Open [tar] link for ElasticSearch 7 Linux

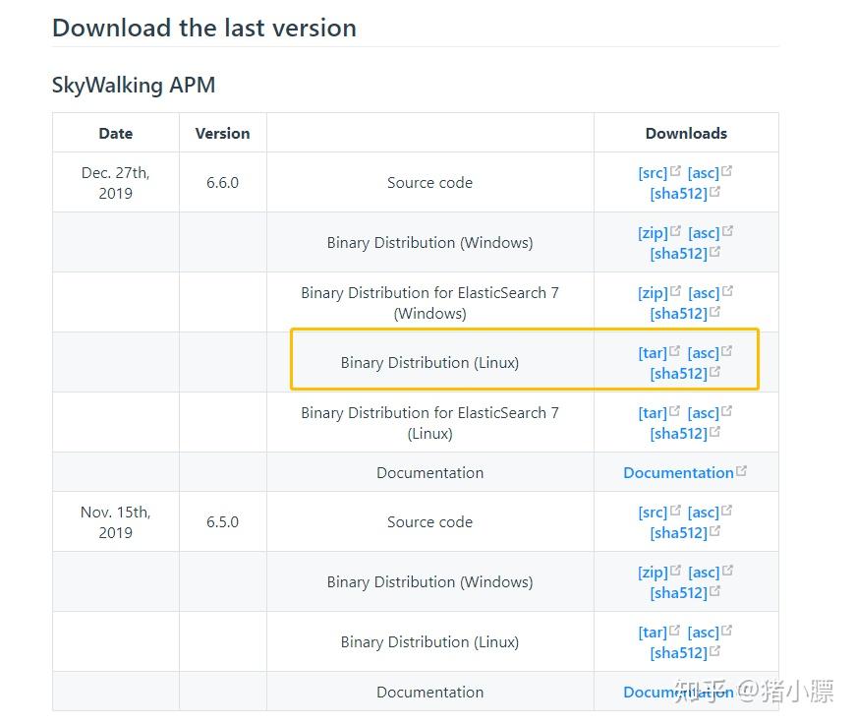652,412
